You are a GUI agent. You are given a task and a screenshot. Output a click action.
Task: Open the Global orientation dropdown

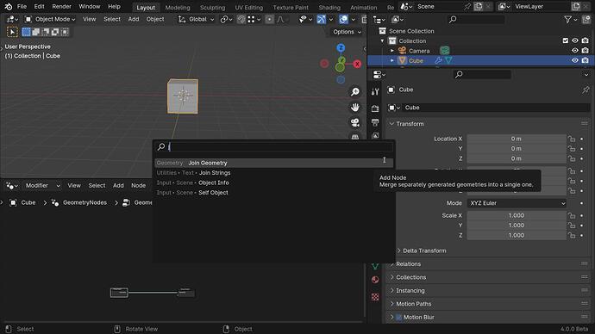tap(197, 19)
